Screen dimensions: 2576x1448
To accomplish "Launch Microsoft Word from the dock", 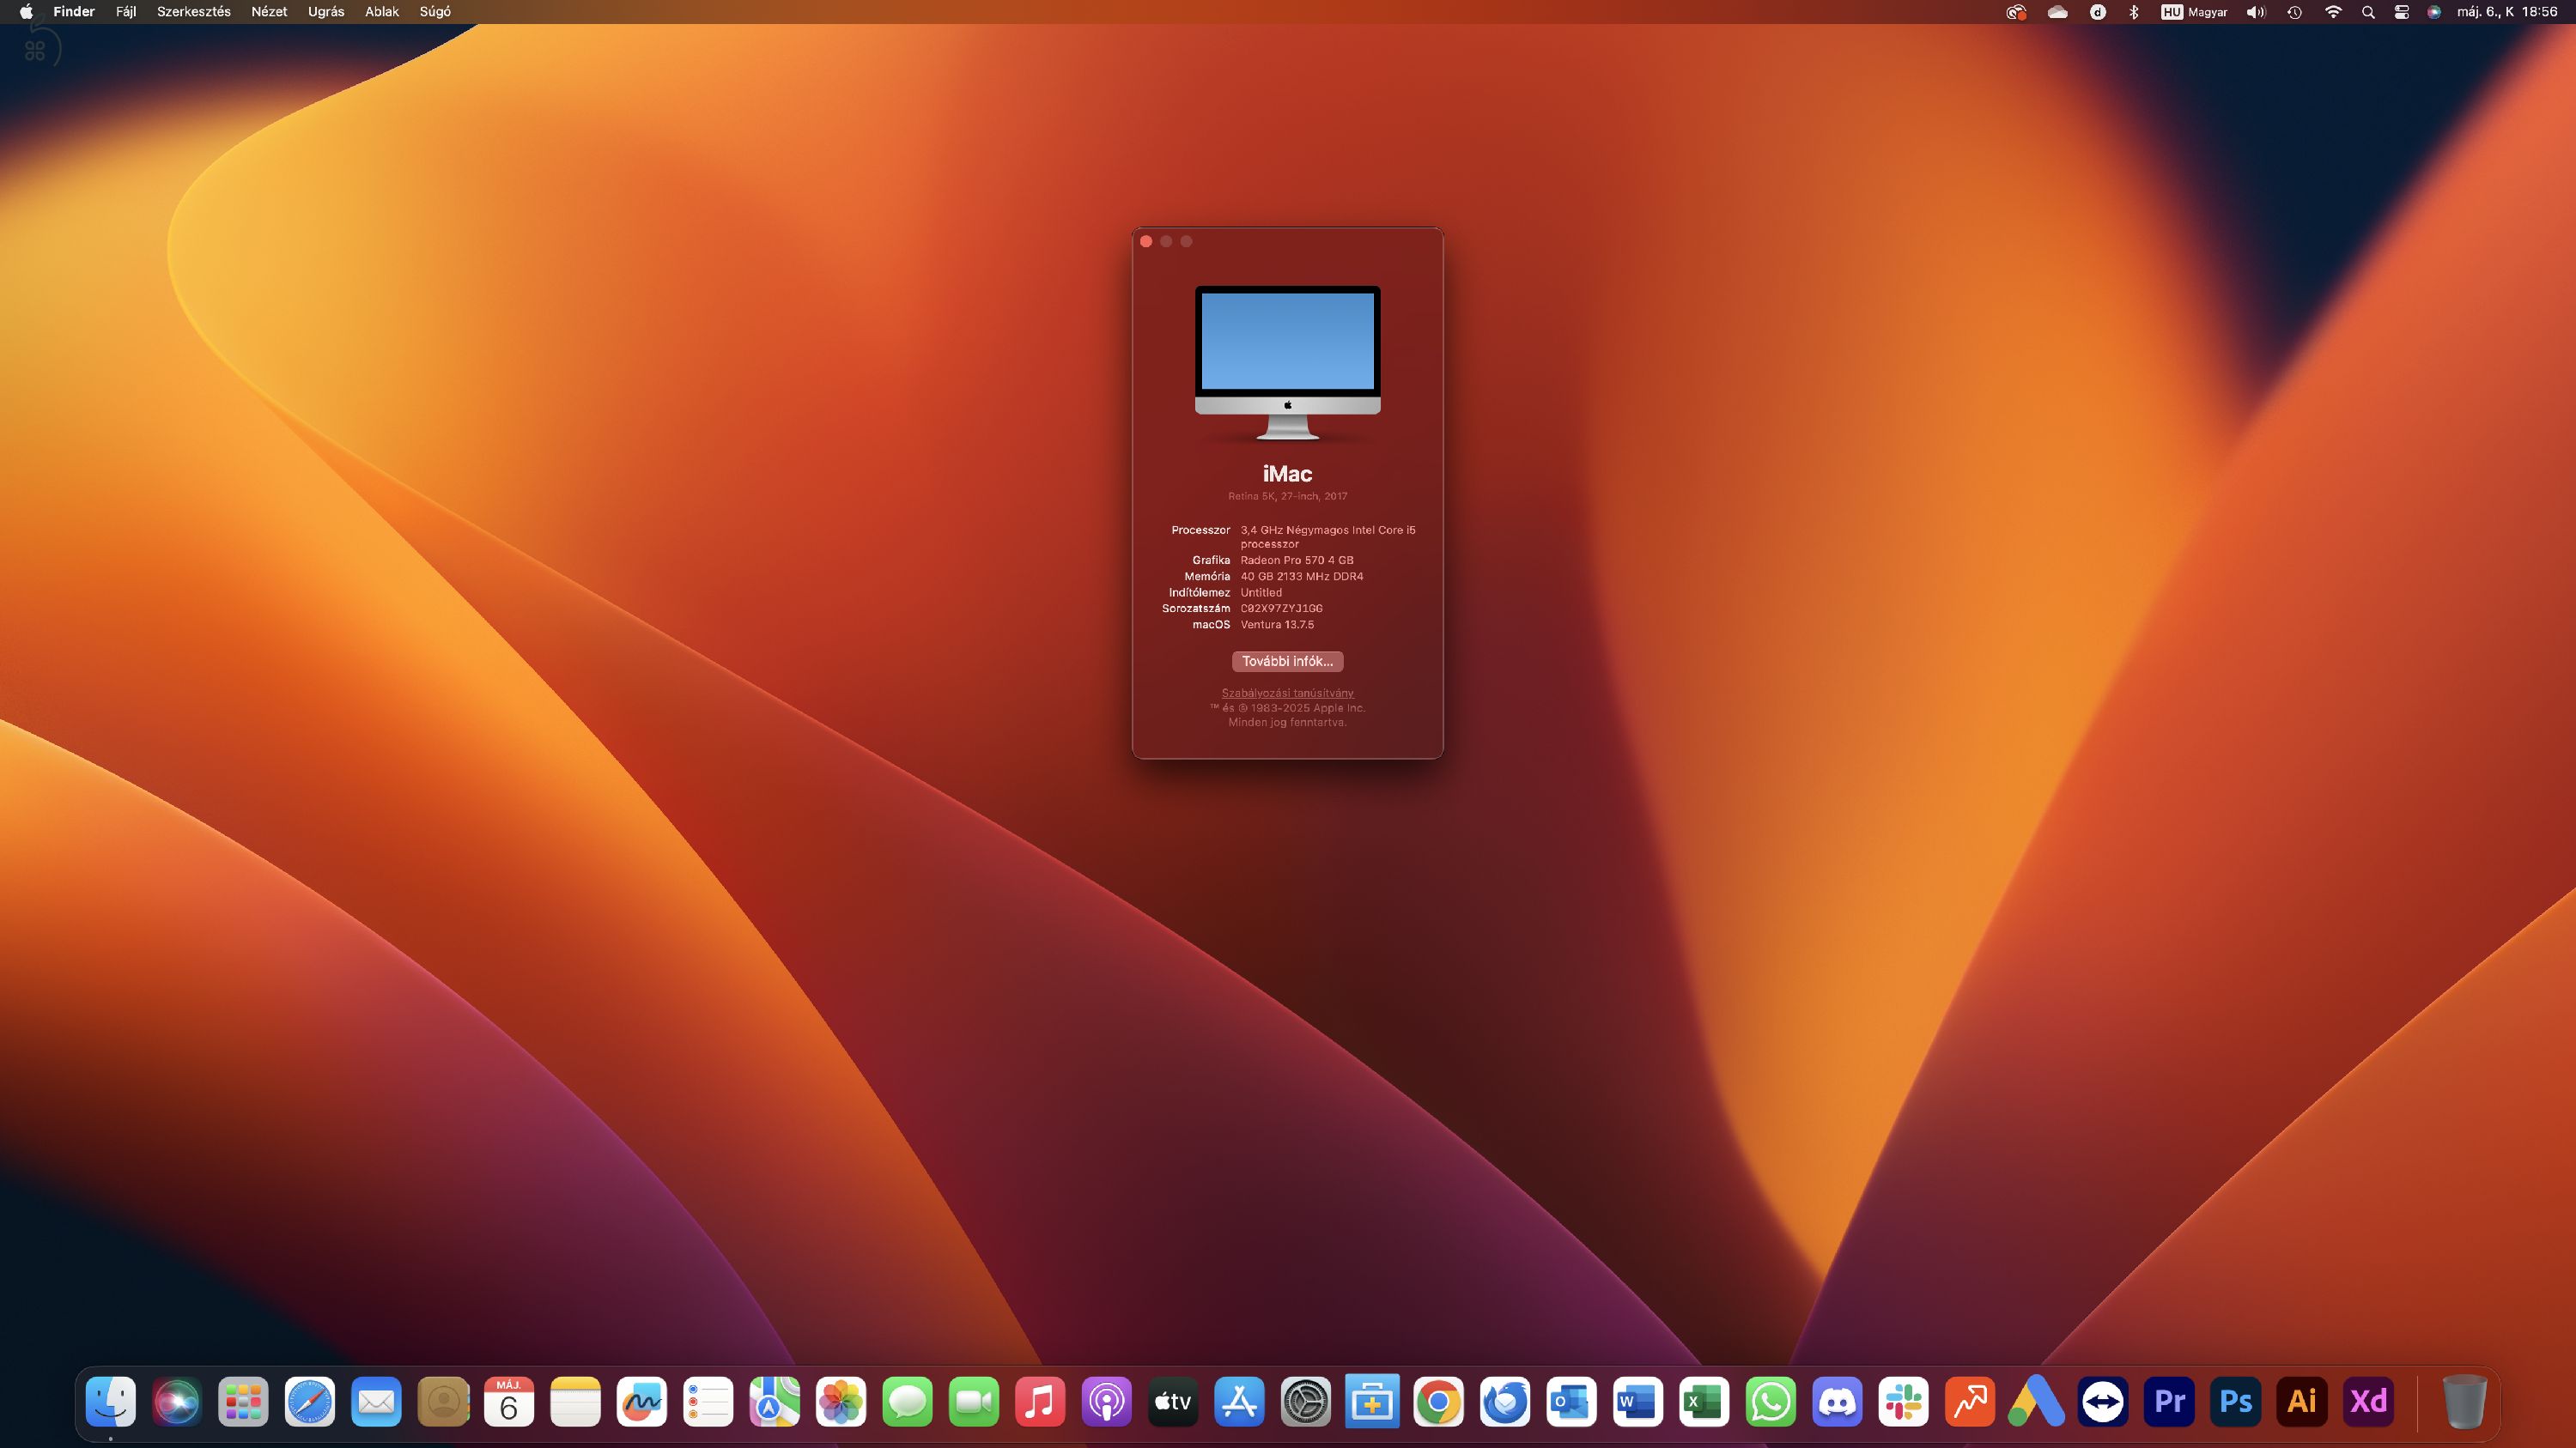I will [1638, 1401].
